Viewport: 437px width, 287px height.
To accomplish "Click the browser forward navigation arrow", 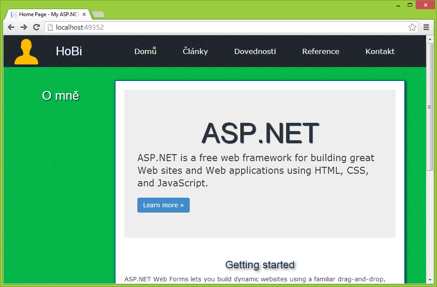I will click(x=24, y=27).
